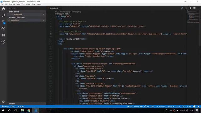Screen dimensions: 201x113
Task: Change end of line sequence CRLF
Action: (183, 106)
